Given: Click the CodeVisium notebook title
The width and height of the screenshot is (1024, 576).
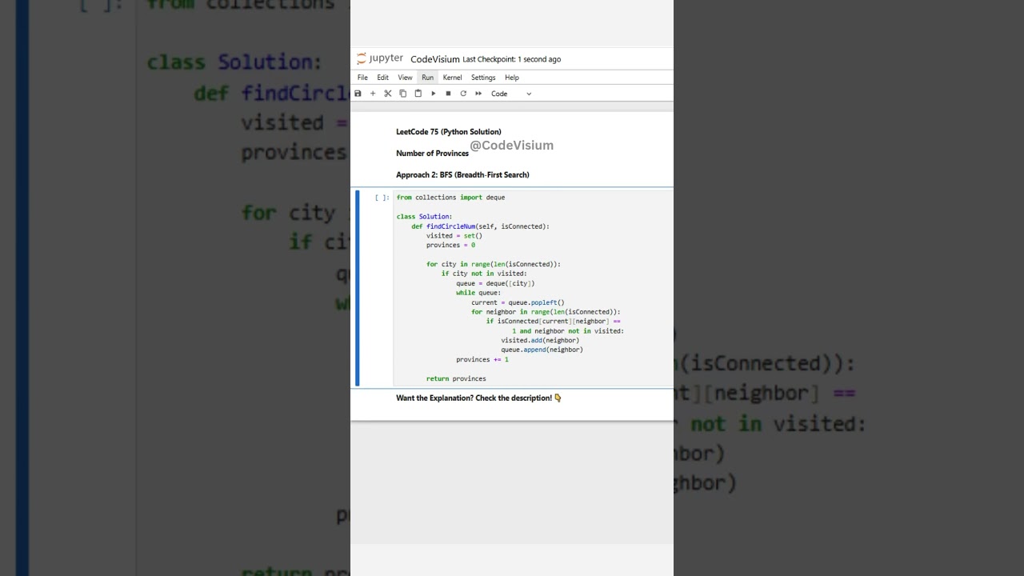Looking at the screenshot, I should [x=435, y=59].
